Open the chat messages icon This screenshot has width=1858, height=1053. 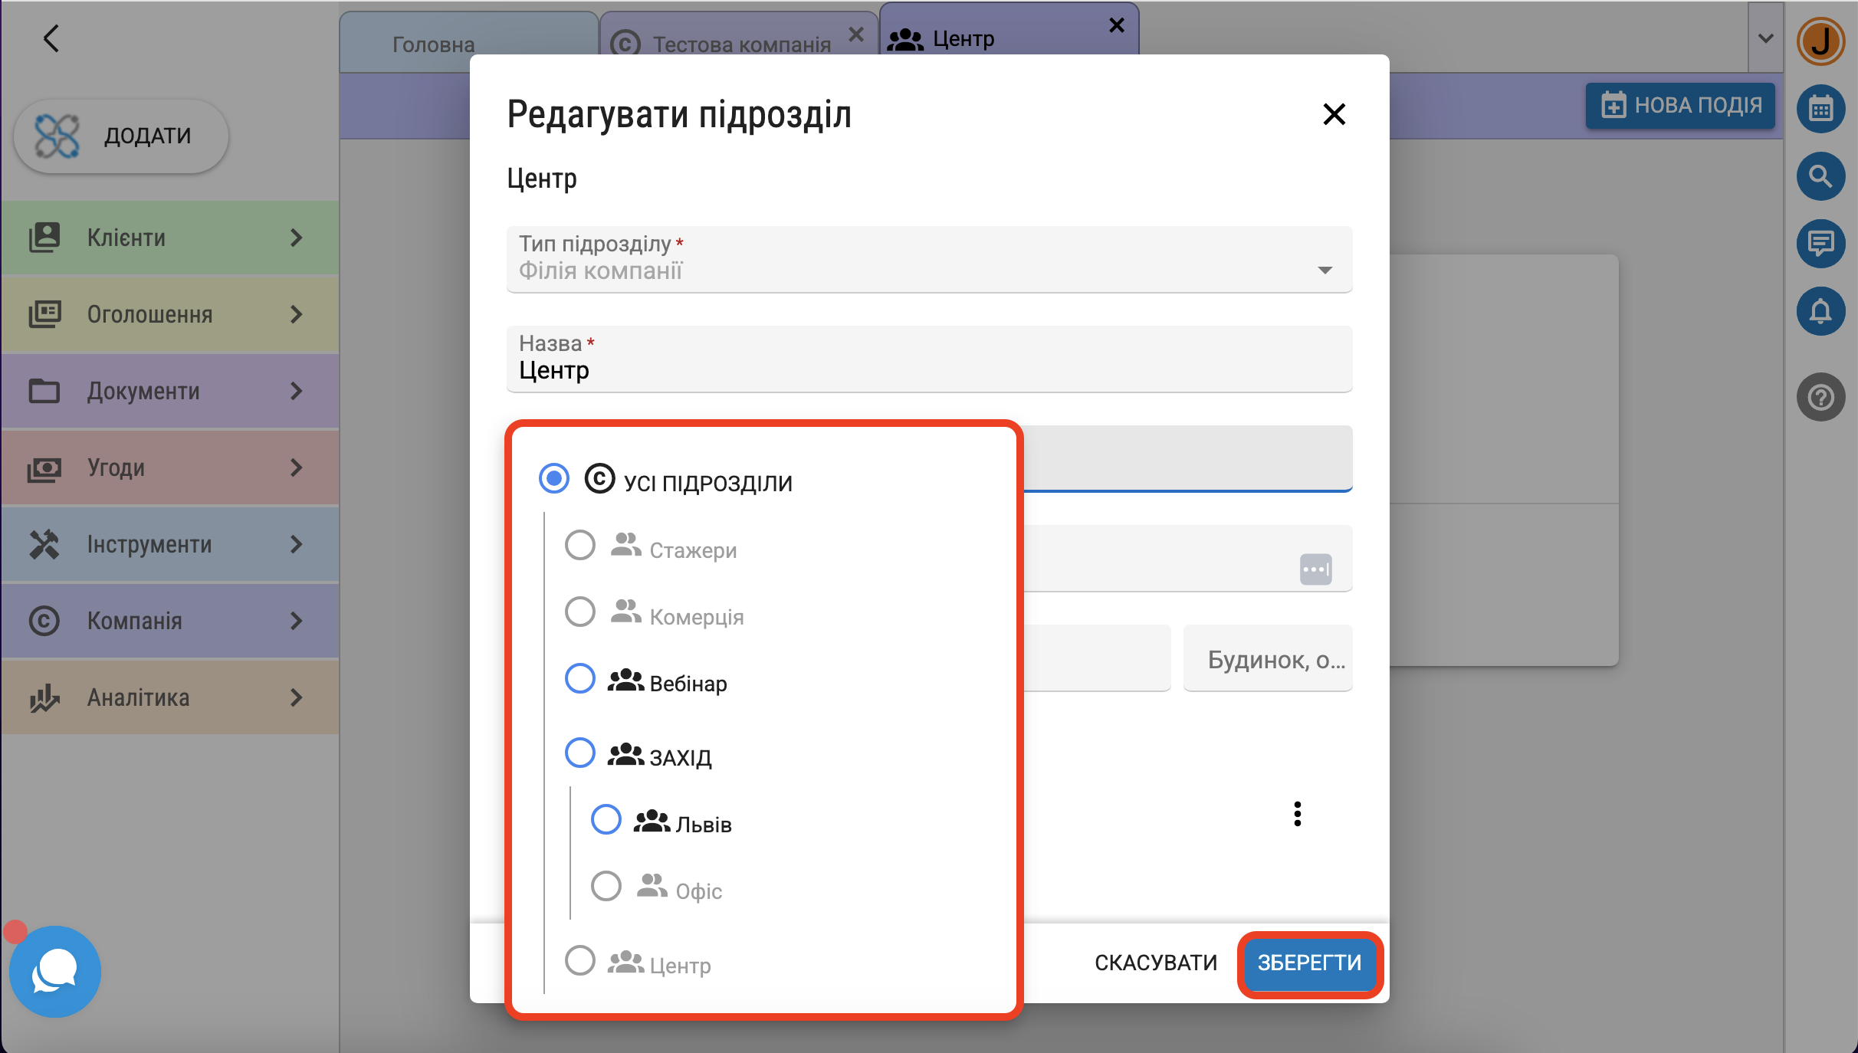pyautogui.click(x=1820, y=244)
